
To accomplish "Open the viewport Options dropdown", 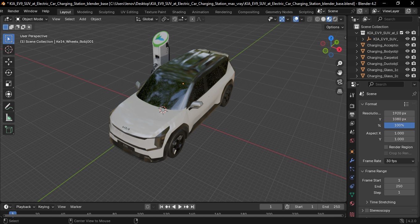I will click(x=335, y=27).
